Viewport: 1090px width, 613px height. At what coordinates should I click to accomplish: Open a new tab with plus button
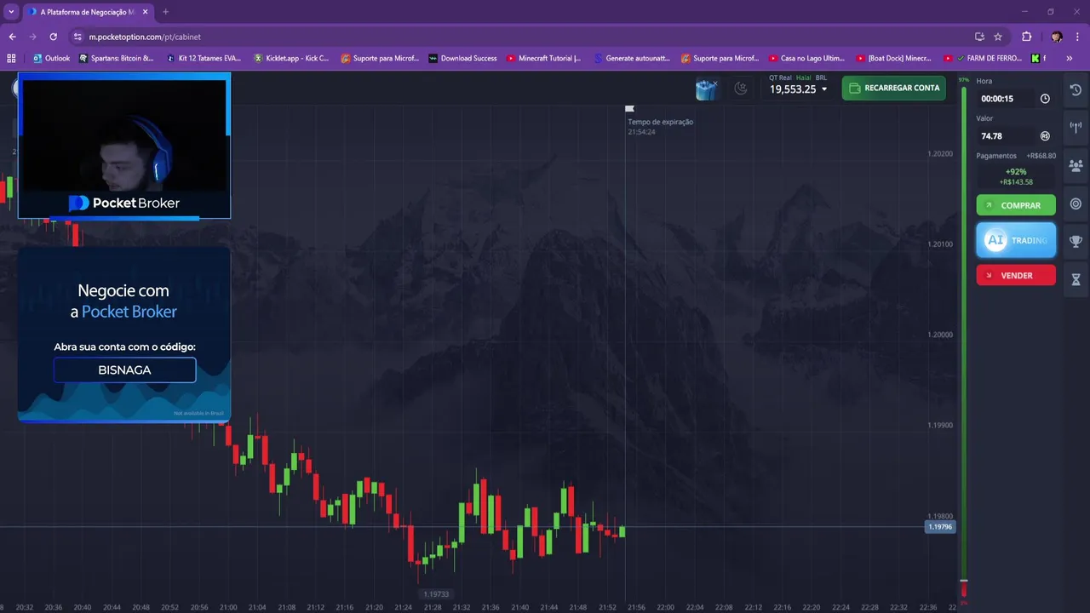click(165, 12)
